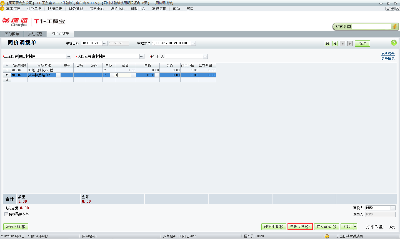The width and height of the screenshot is (400, 239).
Task: Open the 表头设置 settings link
Action: [388, 54]
